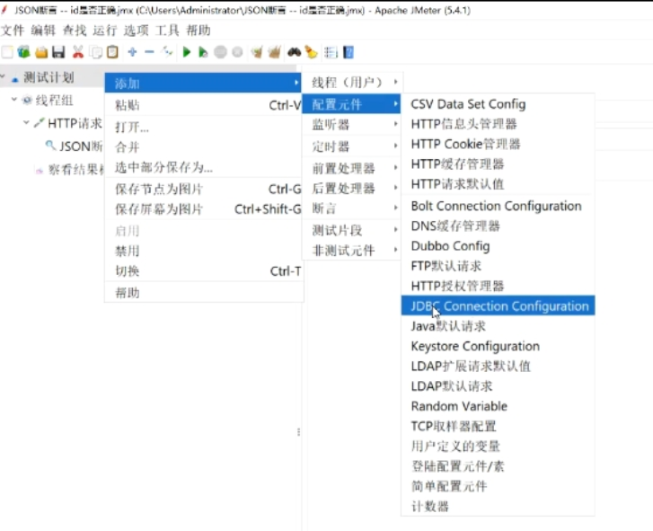Viewport: 653px width, 531px height.
Task: Reset search with brush icon
Action: (x=311, y=52)
